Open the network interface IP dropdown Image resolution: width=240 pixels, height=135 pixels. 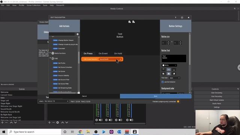(53, 101)
